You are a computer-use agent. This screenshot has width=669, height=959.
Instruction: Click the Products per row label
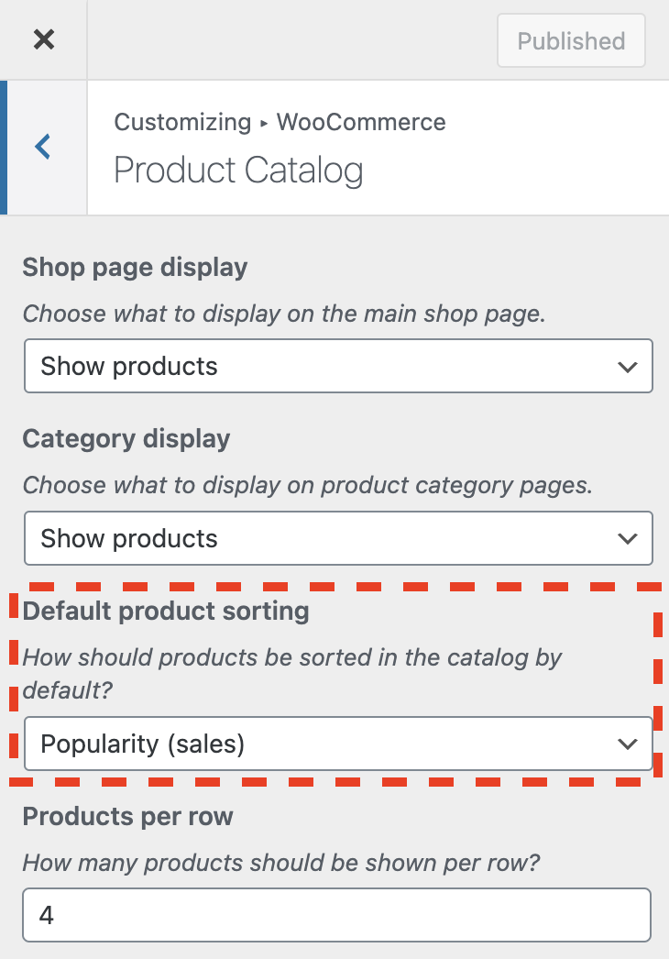tap(127, 817)
